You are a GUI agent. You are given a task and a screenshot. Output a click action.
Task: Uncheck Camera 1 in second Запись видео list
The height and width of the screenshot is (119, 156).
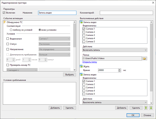(x=84, y=81)
